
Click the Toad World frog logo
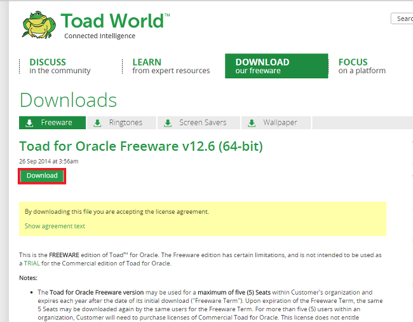[39, 25]
